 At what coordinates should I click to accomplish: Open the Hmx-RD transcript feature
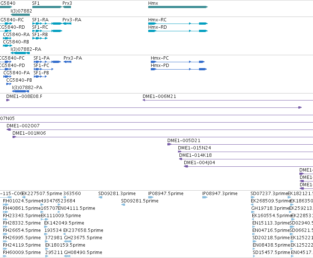(178, 31)
